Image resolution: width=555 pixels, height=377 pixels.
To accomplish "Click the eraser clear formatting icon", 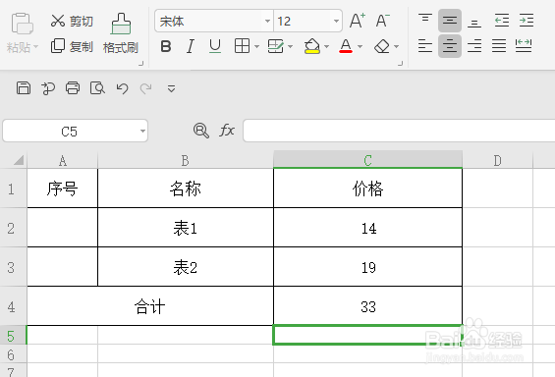I will [382, 46].
